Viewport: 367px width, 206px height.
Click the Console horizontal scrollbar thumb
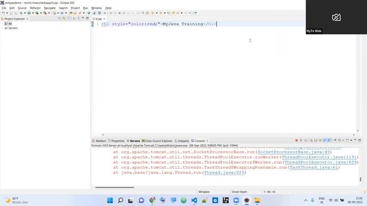click(x=115, y=187)
